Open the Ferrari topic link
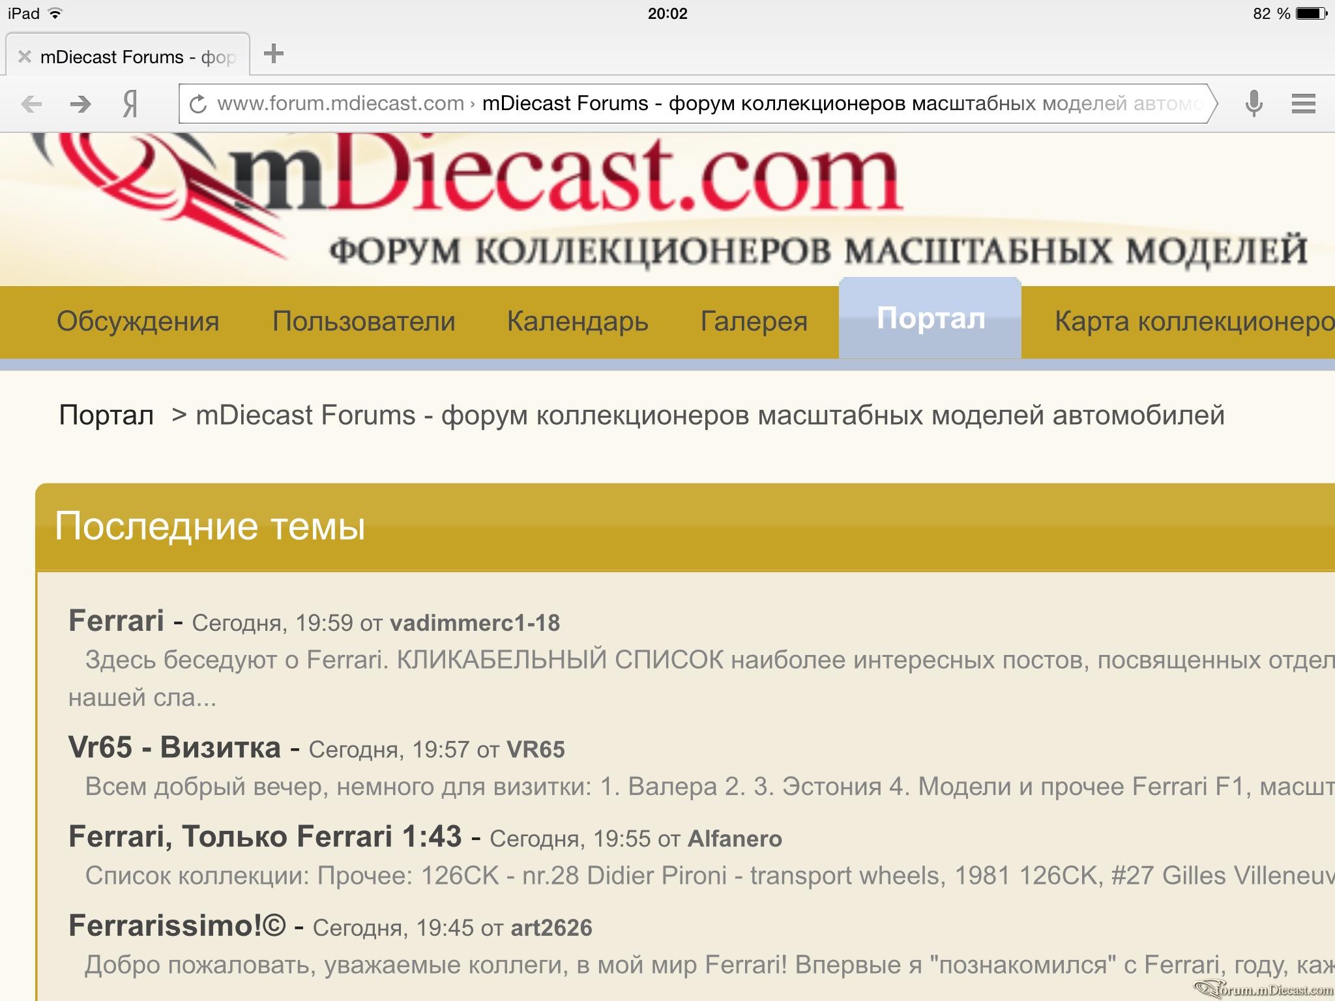 point(116,620)
